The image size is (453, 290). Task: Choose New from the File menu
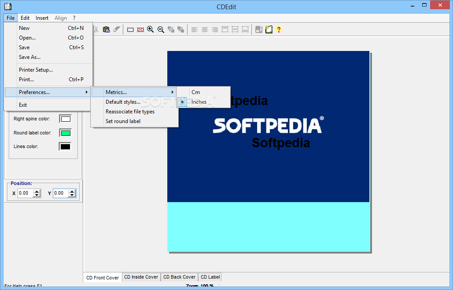48,28
